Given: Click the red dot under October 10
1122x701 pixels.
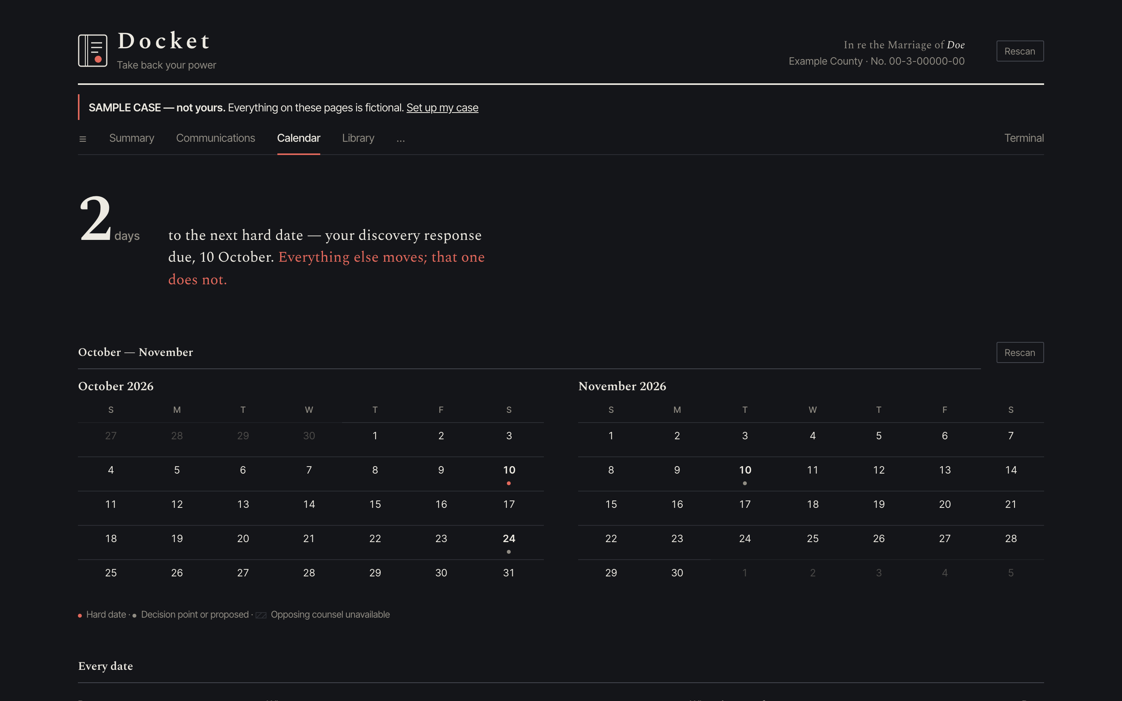Looking at the screenshot, I should (x=509, y=483).
